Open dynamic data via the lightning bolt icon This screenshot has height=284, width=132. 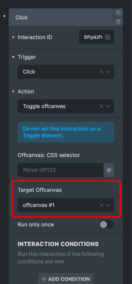pos(109,170)
